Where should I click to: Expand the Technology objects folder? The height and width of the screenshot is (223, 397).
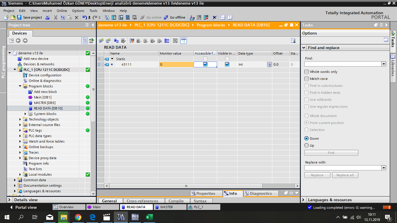[x=20, y=119]
